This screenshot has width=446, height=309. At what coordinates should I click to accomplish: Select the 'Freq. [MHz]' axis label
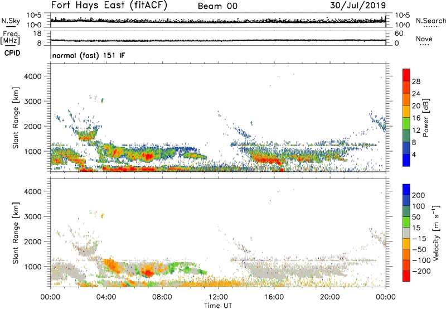point(10,38)
